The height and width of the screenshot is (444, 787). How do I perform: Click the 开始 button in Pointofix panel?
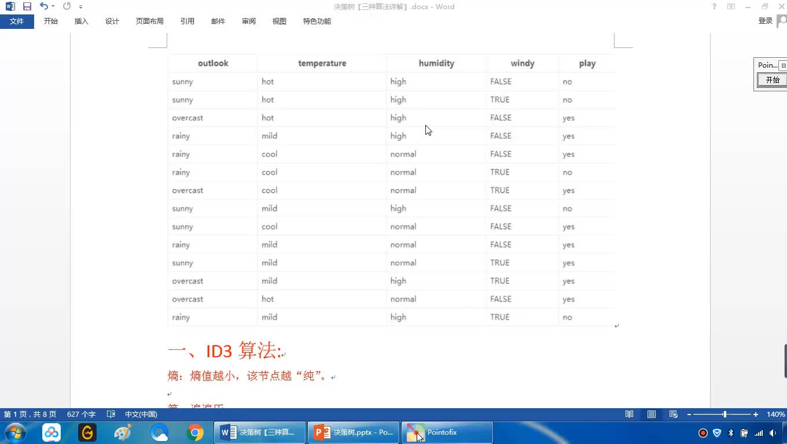point(773,80)
